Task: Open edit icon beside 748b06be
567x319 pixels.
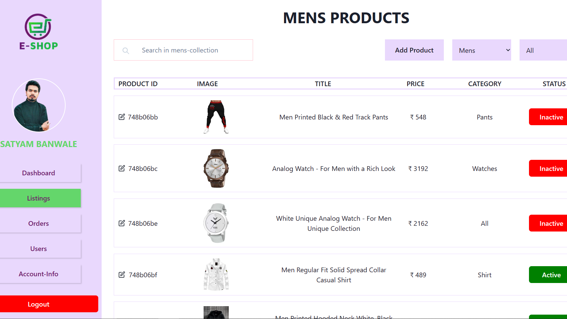Action: [122, 223]
